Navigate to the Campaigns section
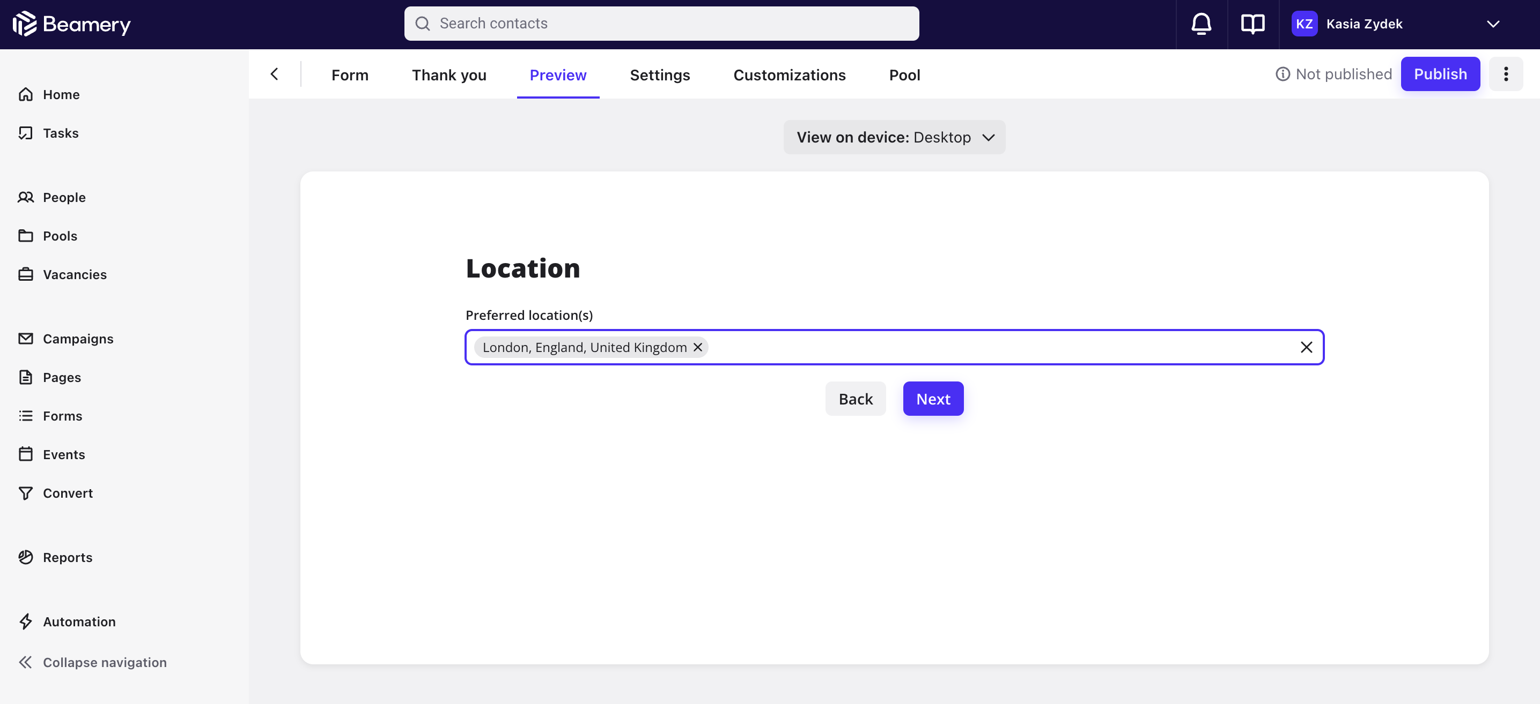This screenshot has height=704, width=1540. coord(78,338)
